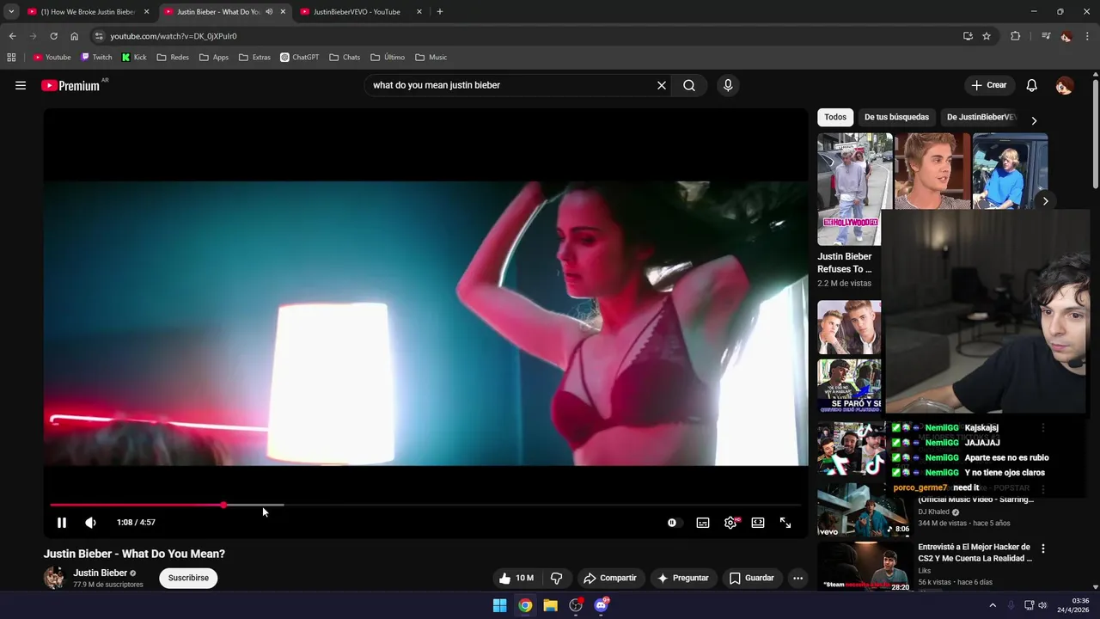Click the Preguntar button

[682, 578]
